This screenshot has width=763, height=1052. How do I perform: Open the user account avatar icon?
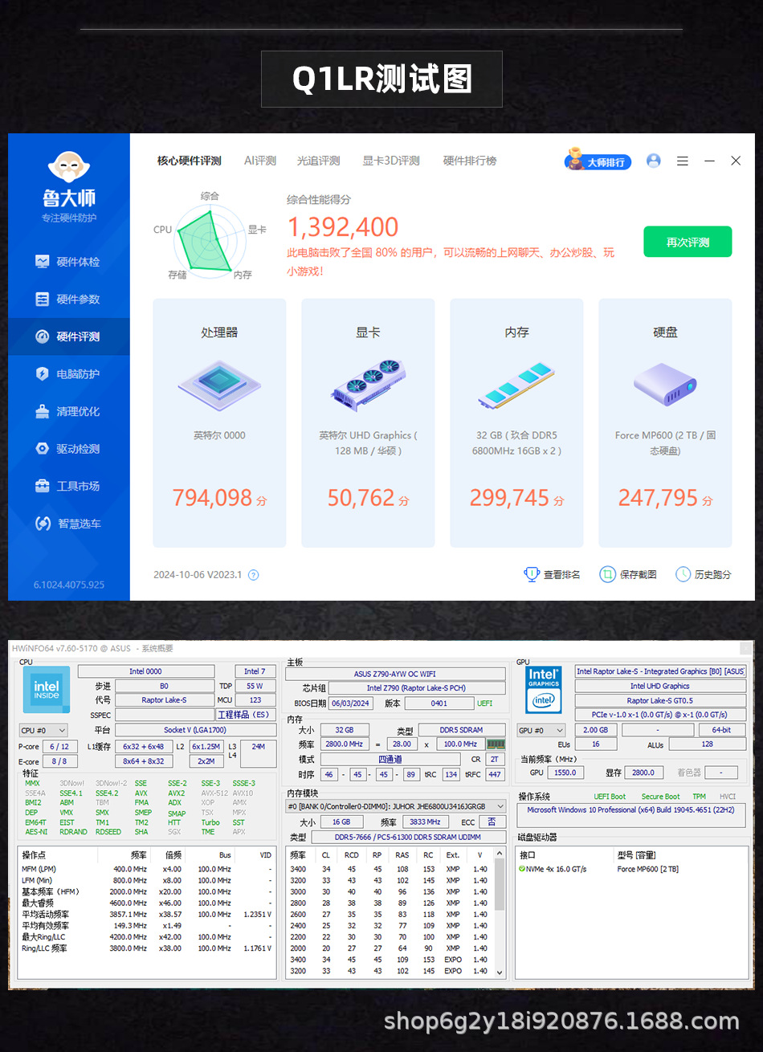coord(654,161)
